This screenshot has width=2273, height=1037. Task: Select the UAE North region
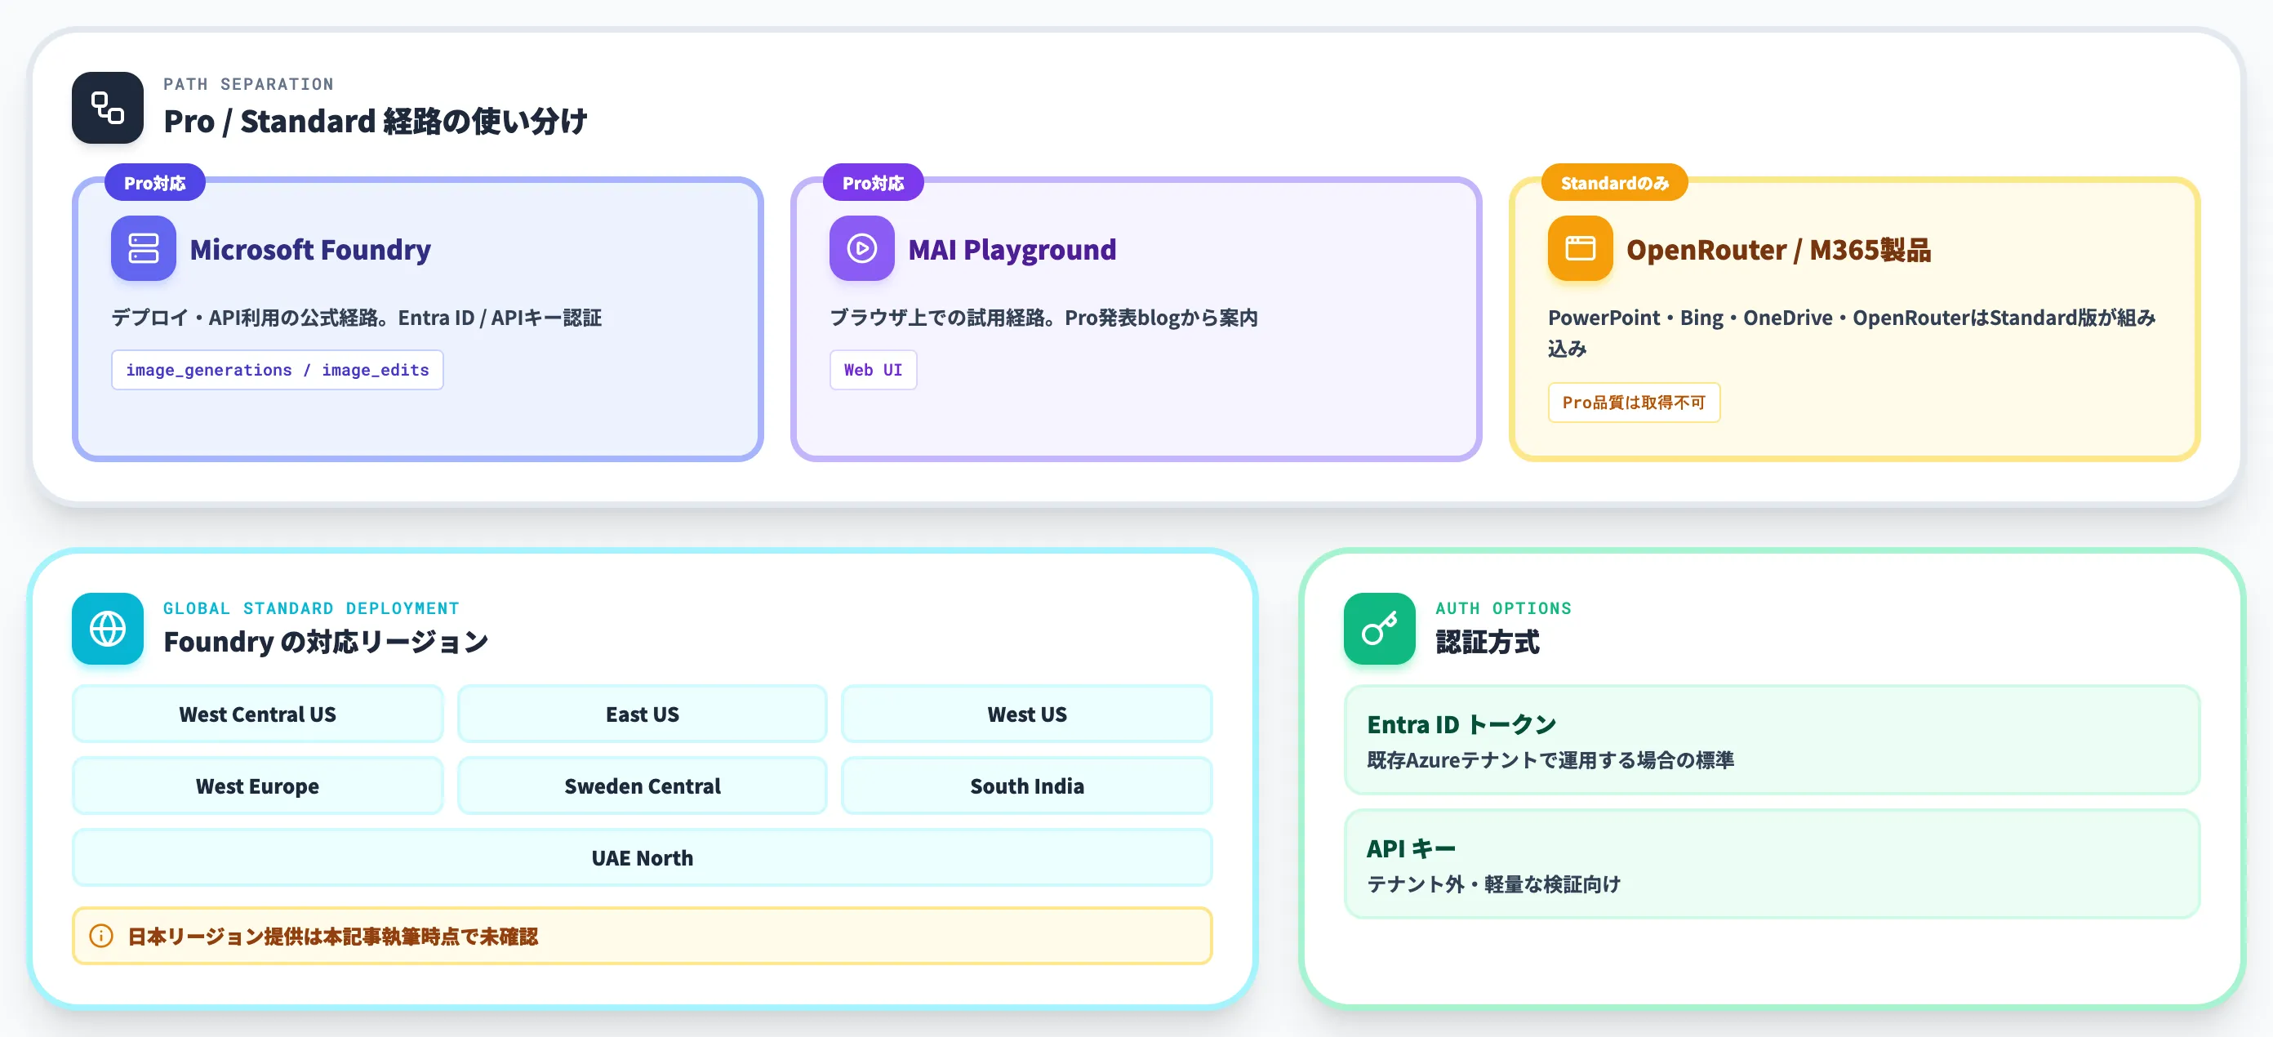pos(643,857)
